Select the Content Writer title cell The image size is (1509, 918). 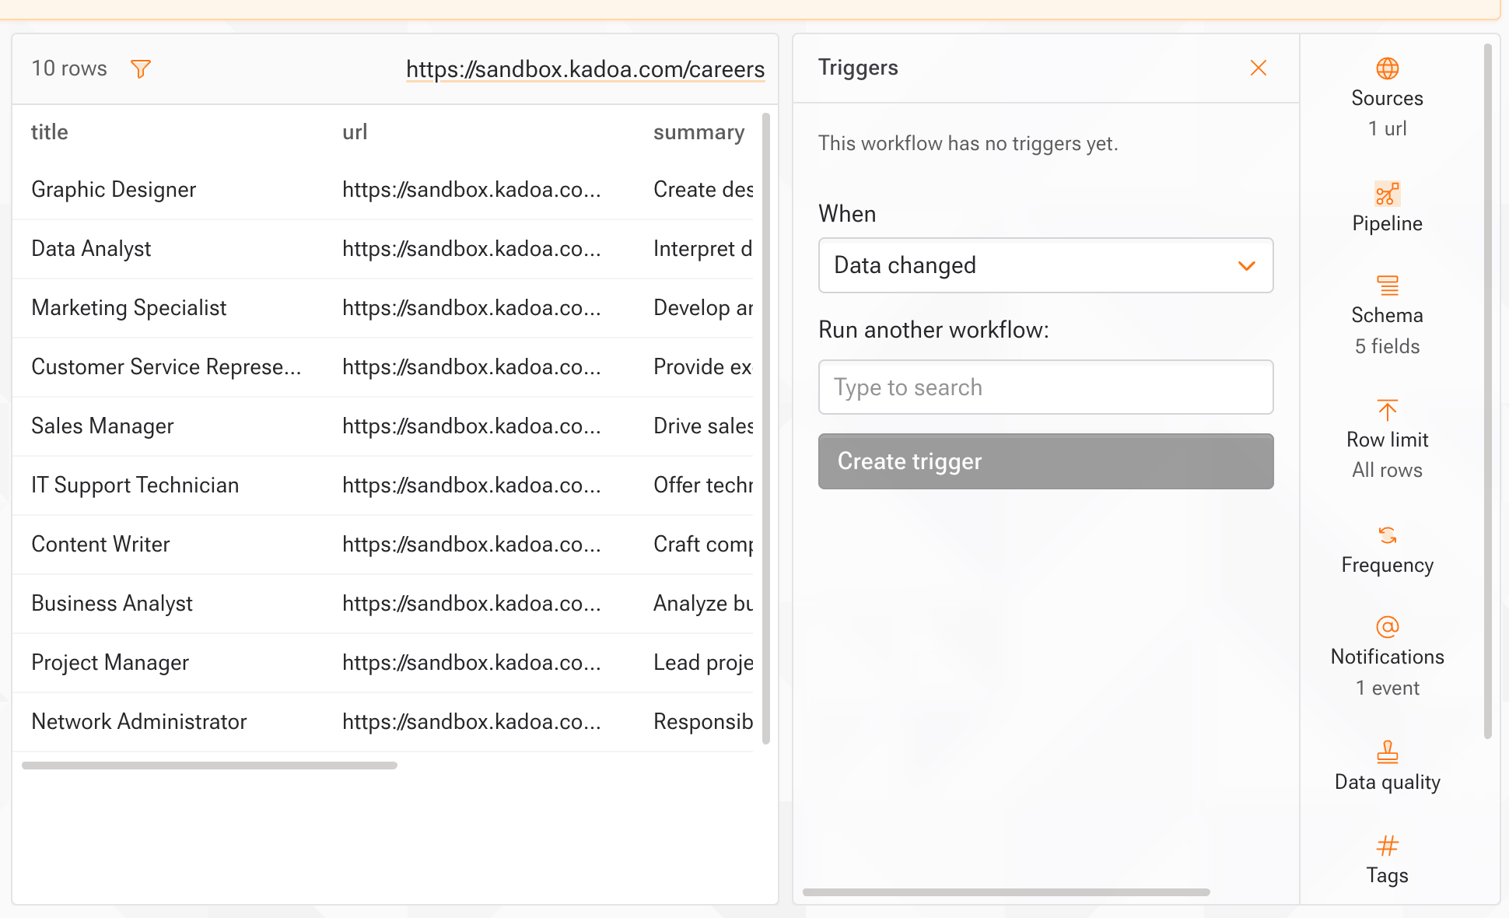coord(100,545)
